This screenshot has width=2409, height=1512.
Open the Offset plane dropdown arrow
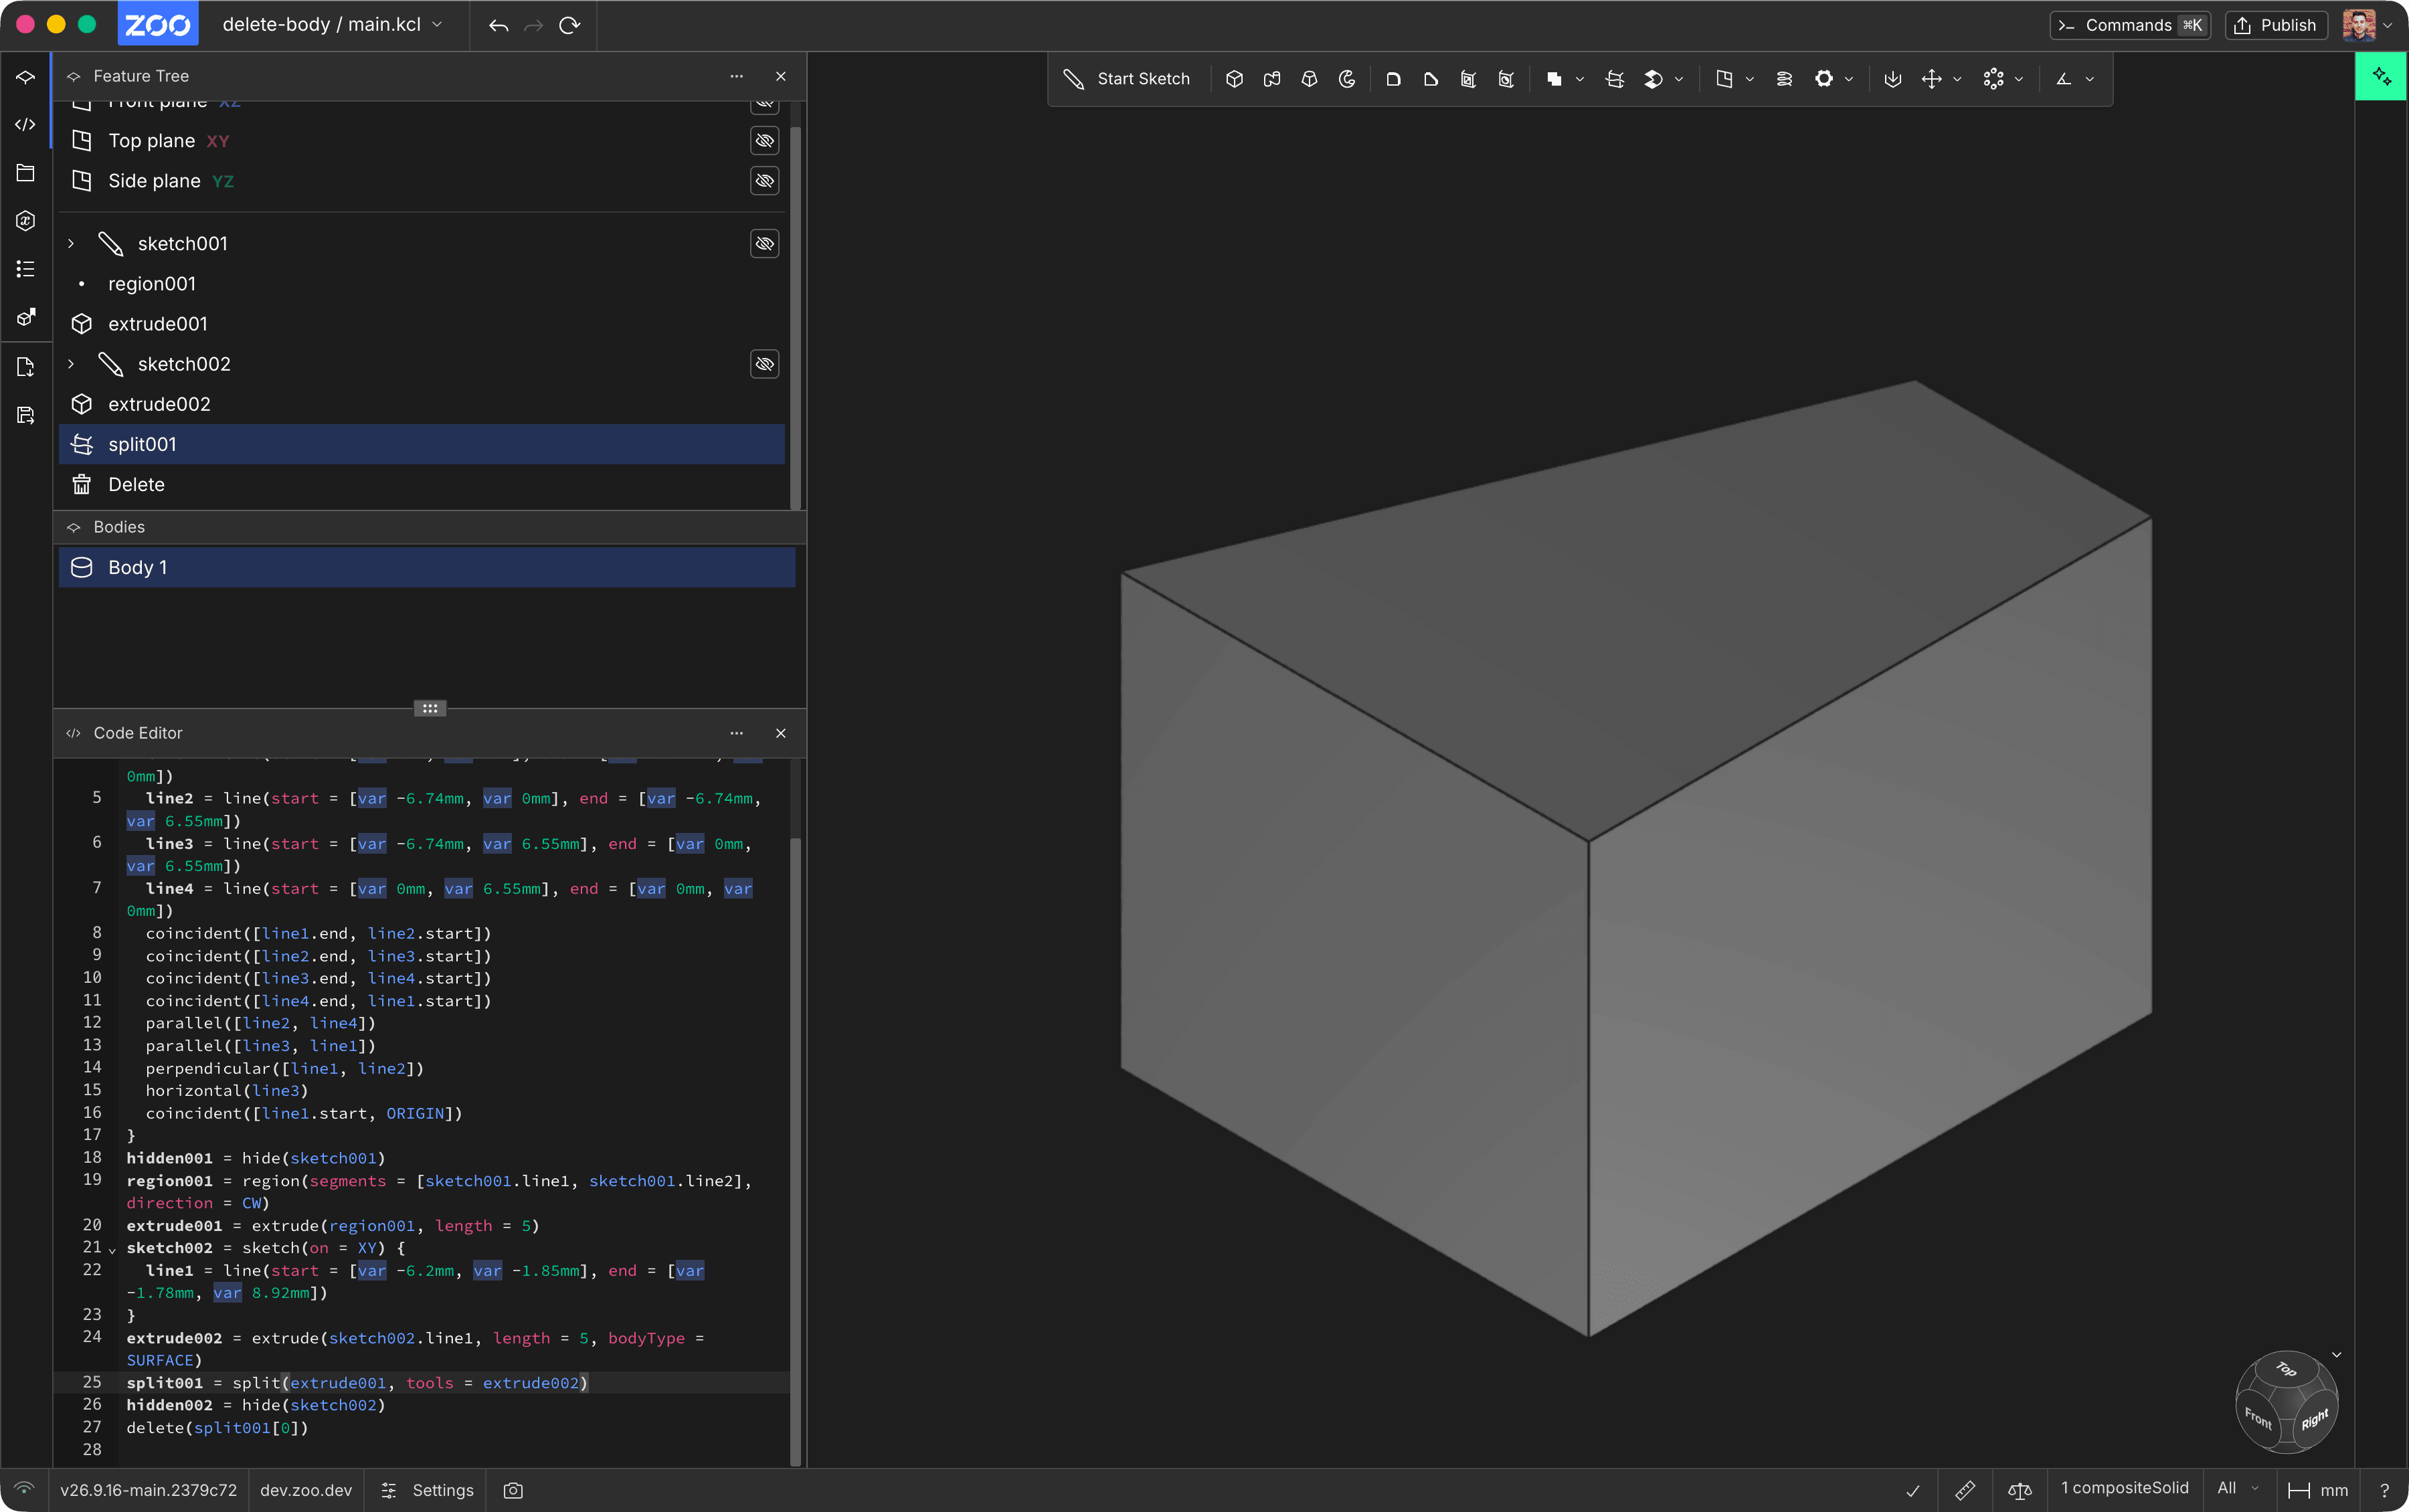[1750, 79]
